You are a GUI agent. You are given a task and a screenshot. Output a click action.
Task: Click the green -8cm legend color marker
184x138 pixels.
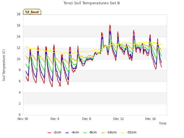click(85, 133)
